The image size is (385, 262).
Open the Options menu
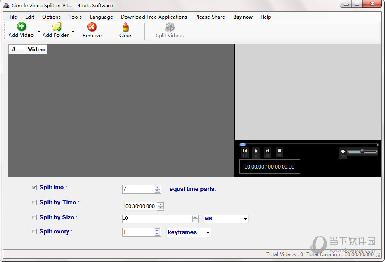pos(51,17)
